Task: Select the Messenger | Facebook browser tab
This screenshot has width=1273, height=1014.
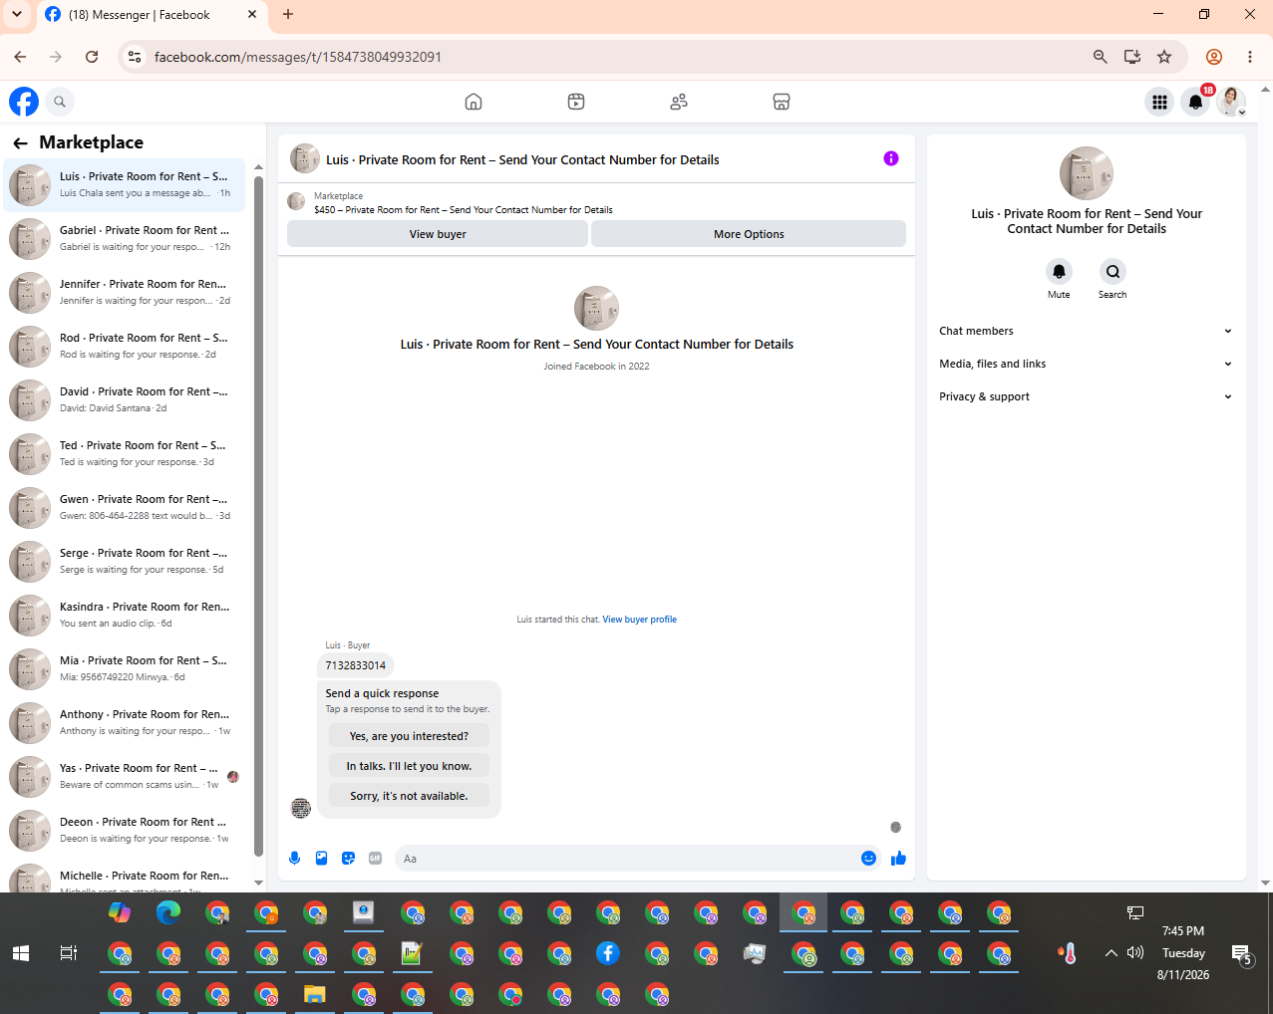Action: pyautogui.click(x=152, y=15)
